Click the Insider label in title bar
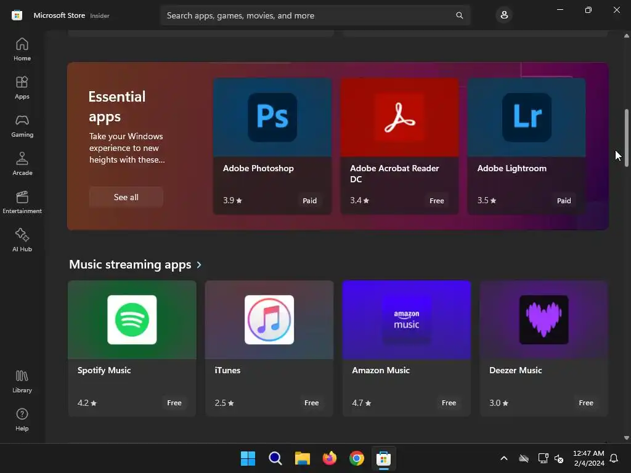The image size is (631, 473). (x=100, y=15)
